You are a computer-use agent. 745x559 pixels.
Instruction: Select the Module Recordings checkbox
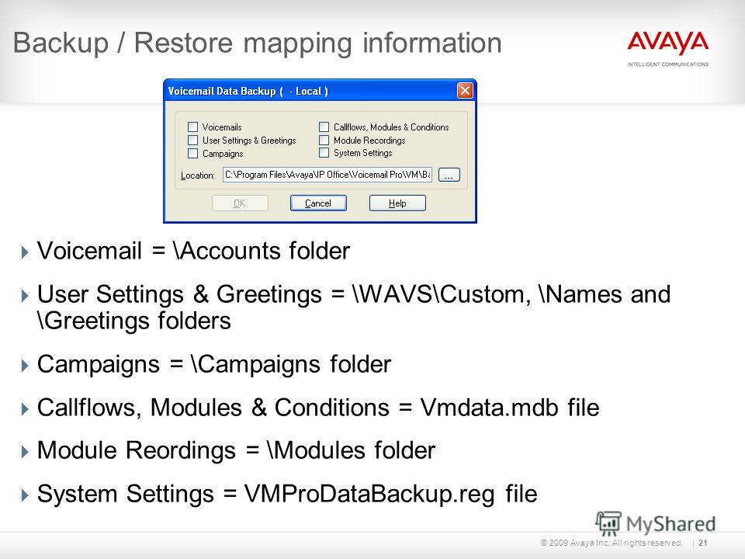click(x=324, y=141)
